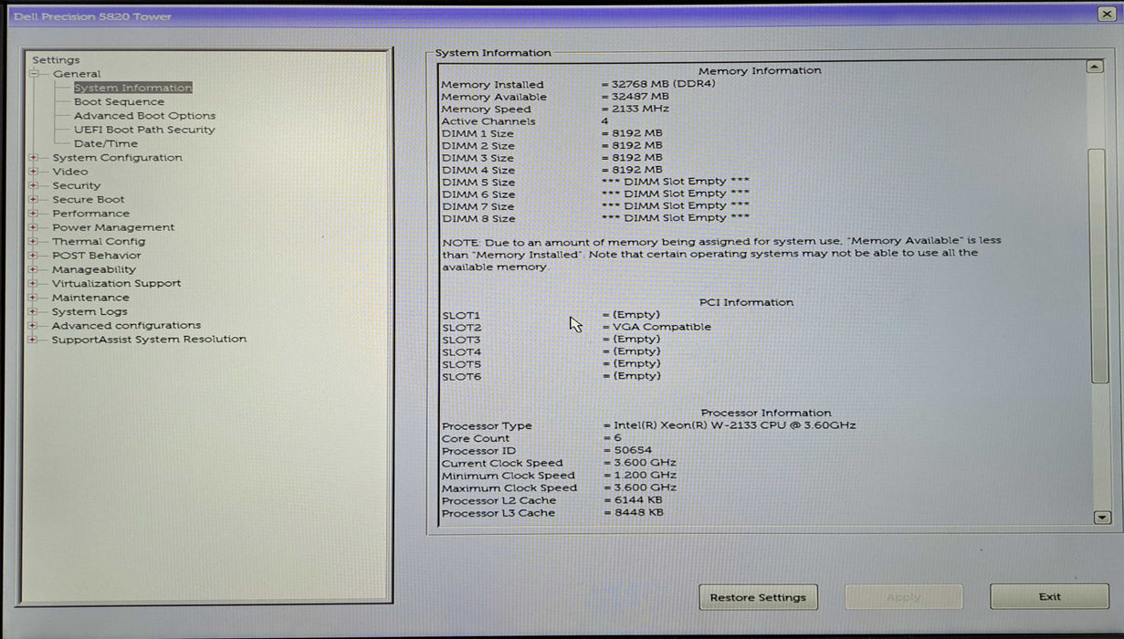Close the BIOS setup window

[1107, 15]
